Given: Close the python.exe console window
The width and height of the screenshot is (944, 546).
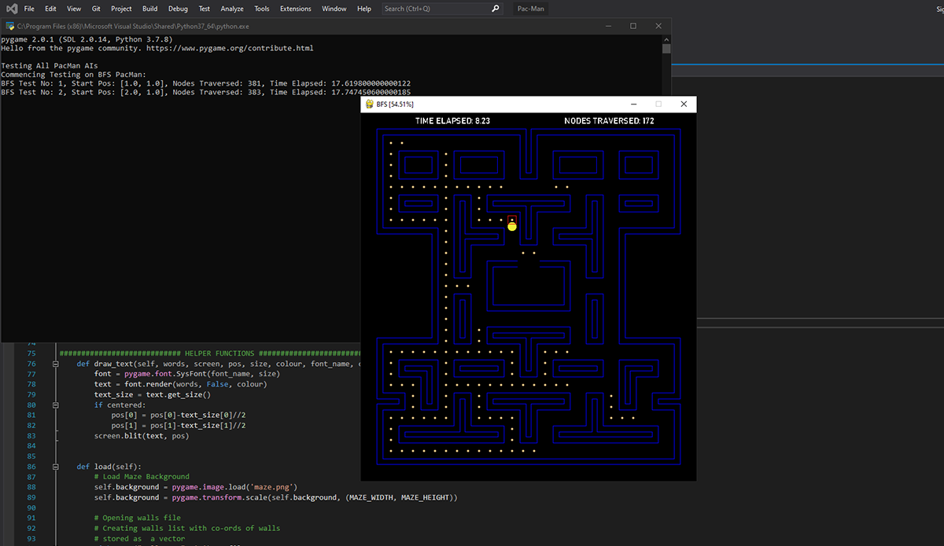Looking at the screenshot, I should [659, 26].
